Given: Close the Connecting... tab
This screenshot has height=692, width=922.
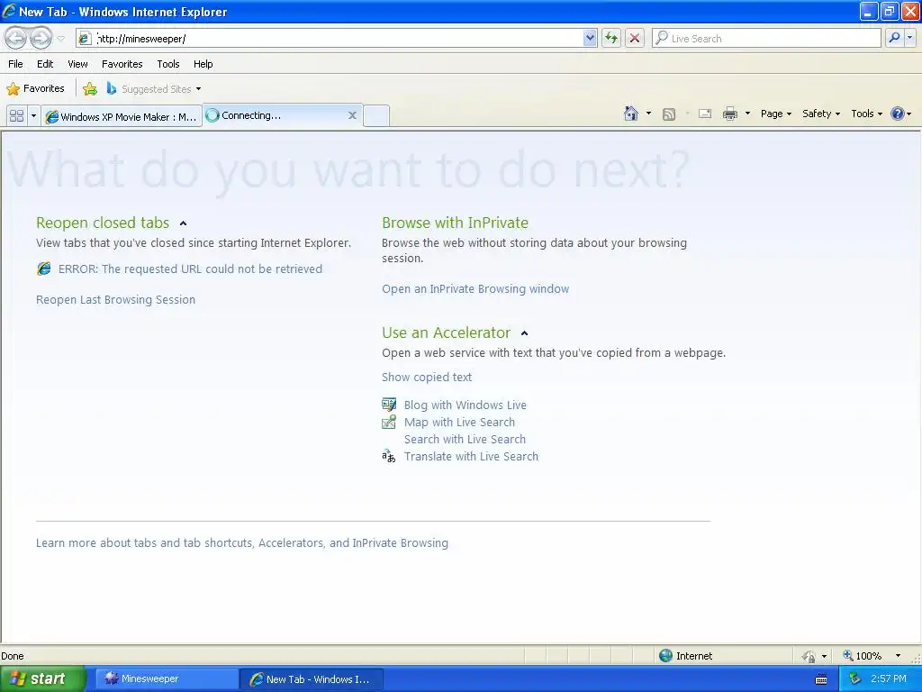Looking at the screenshot, I should coord(352,115).
